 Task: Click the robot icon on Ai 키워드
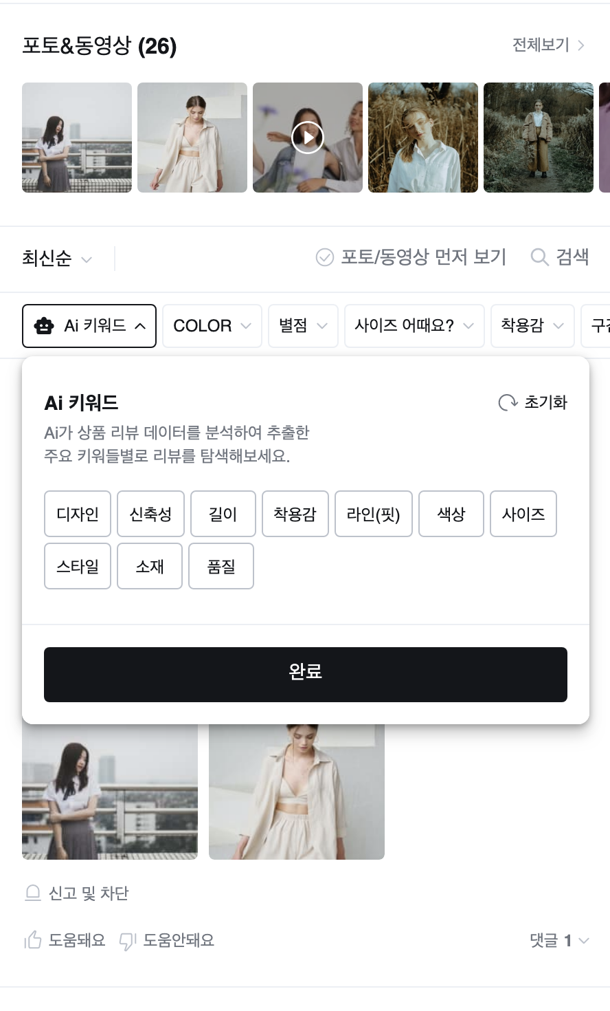tap(44, 326)
